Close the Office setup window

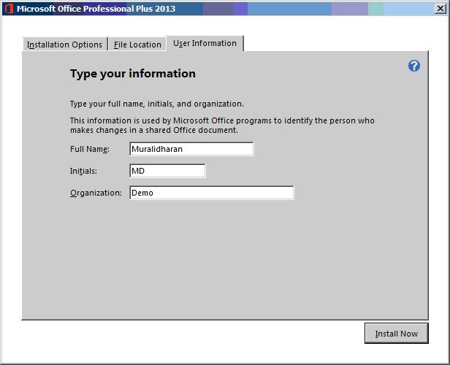coord(441,9)
